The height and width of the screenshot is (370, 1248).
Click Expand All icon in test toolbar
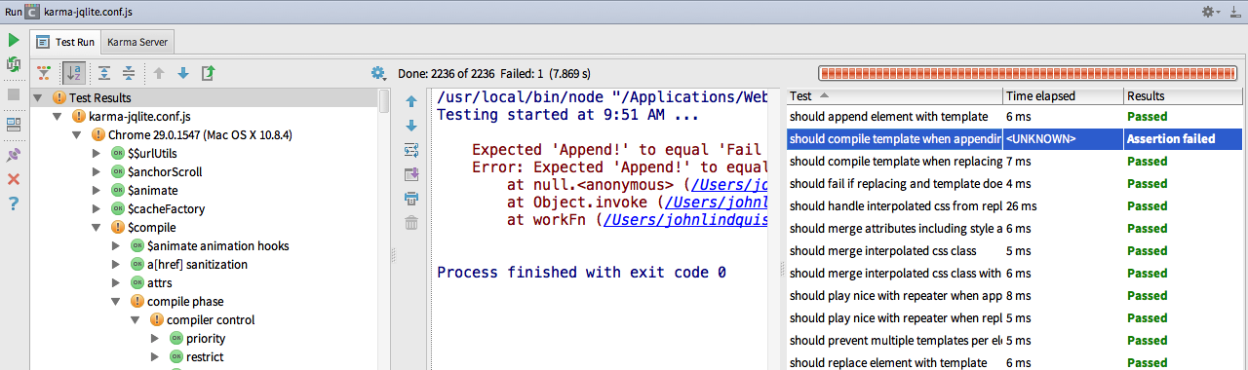click(104, 73)
